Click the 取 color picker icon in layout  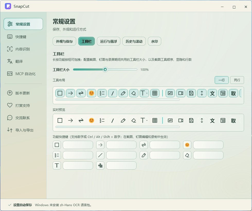point(233,93)
